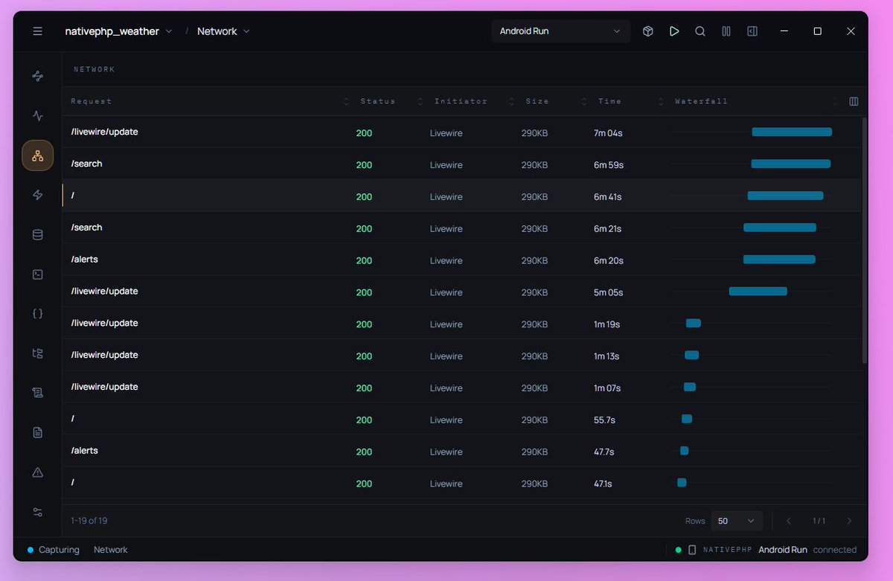Select the /livewire/update row at 1m 19s
The width and height of the screenshot is (893, 581).
tap(461, 324)
